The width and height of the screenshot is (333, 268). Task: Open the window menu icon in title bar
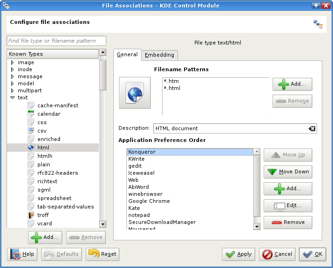pyautogui.click(x=6, y=6)
